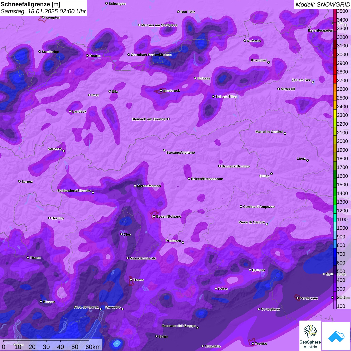
Task: Click the Steinach am Brenner label
Action: click(x=149, y=119)
